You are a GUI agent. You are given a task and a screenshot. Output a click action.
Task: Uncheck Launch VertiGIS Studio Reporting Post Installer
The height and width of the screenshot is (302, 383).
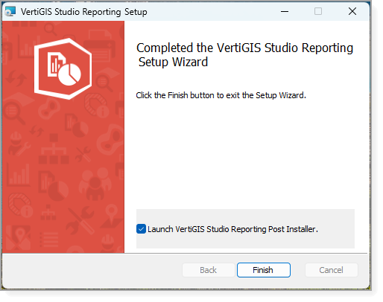(141, 229)
